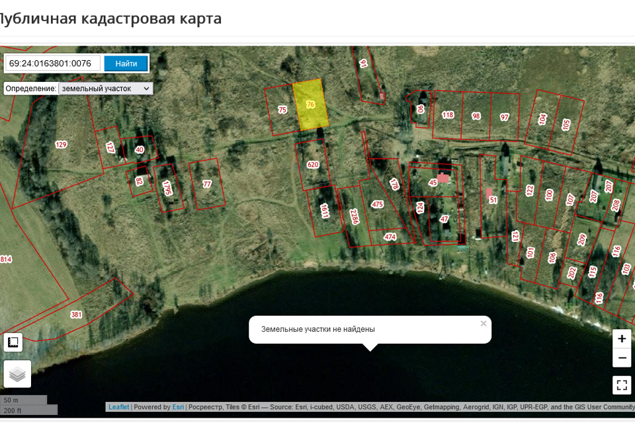Open the Leaflet attribution link
Image resolution: width=635 pixels, height=423 pixels.
119,407
